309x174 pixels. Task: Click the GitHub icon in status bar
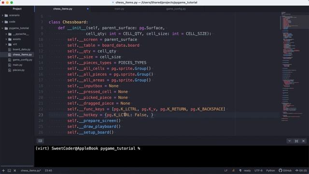281,171
